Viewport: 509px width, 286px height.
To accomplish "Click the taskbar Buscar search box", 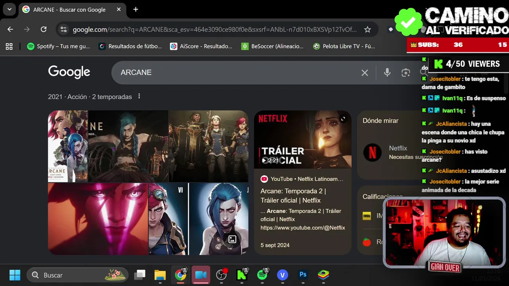I will (78, 275).
